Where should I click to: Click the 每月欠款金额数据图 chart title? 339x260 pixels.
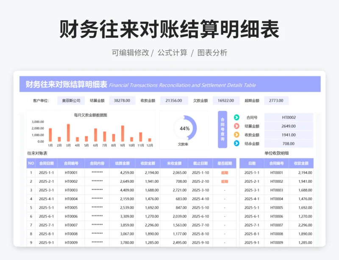pyautogui.click(x=91, y=115)
